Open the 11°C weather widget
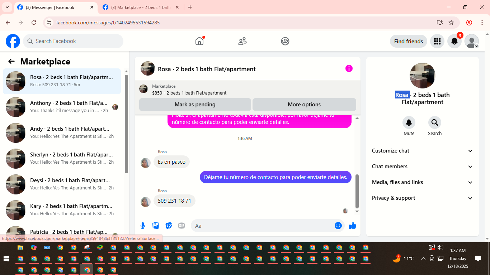Image resolution: width=490 pixels, height=275 pixels. [x=403, y=259]
